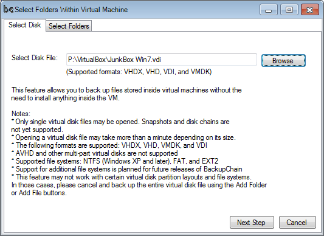Continue with the Next Step button
Viewport: 324px width, 236px height.
point(252,223)
